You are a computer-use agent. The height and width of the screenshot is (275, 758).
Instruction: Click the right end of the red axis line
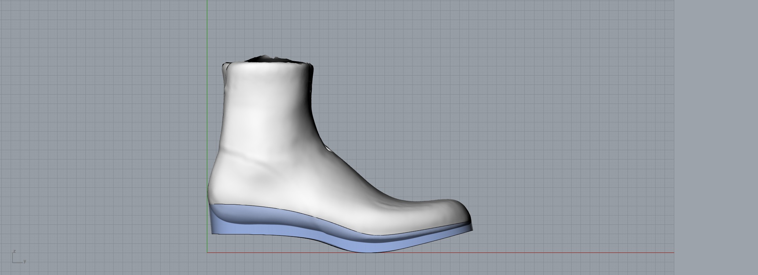[x=673, y=253]
